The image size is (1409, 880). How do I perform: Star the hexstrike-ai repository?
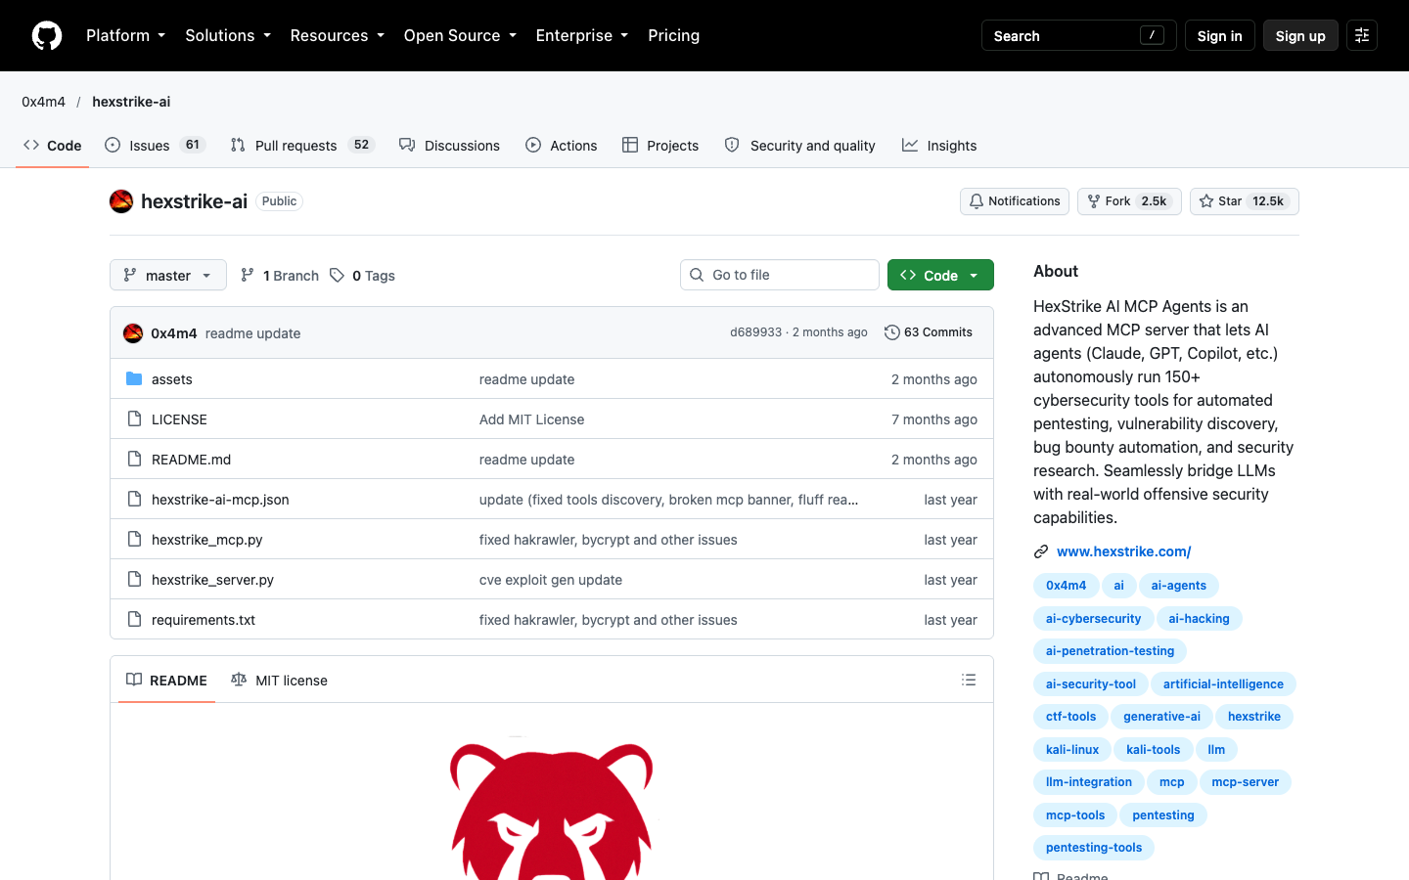coord(1244,201)
